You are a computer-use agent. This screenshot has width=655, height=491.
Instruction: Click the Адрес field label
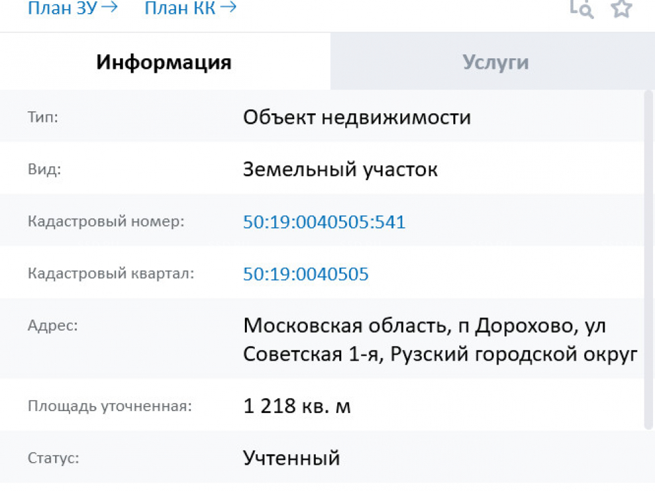52,325
